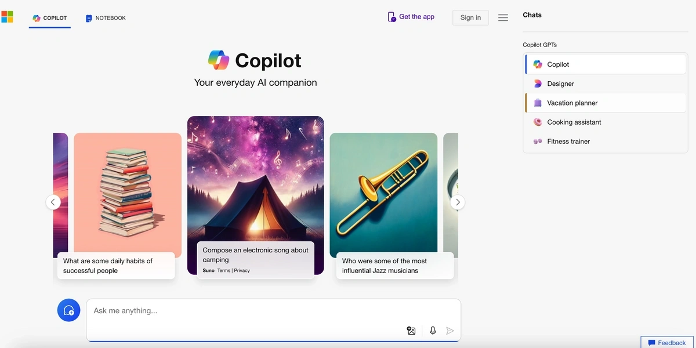Click the Microsoft logo icon

click(x=7, y=17)
